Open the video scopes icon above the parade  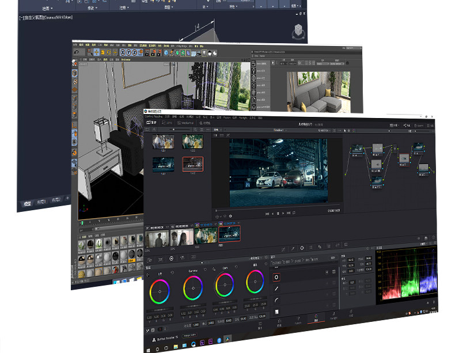click(426, 238)
